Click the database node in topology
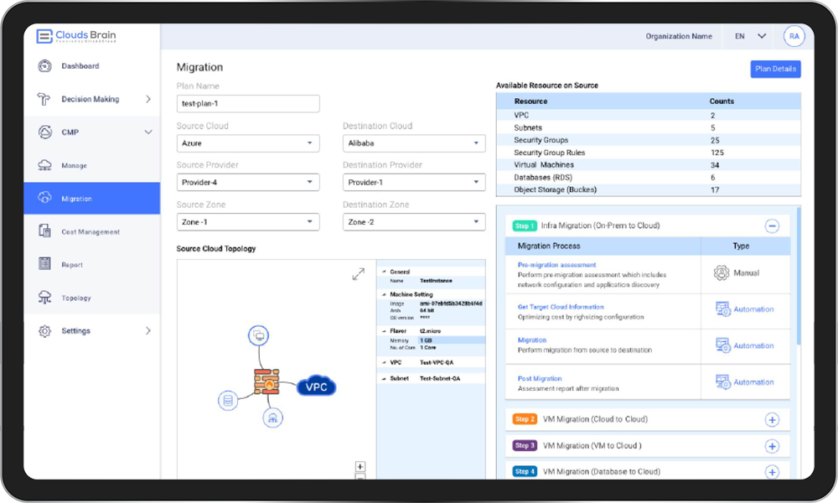838x503 pixels. (x=228, y=401)
